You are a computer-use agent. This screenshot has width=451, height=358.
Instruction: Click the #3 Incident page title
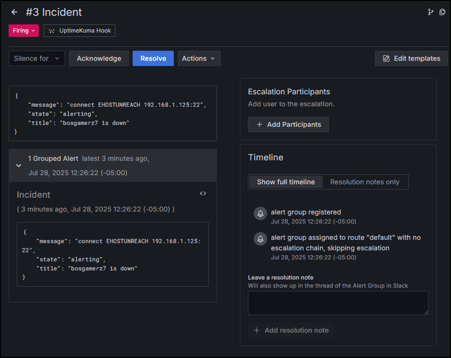[x=54, y=12]
